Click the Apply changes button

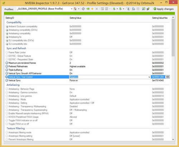(x=163, y=9)
